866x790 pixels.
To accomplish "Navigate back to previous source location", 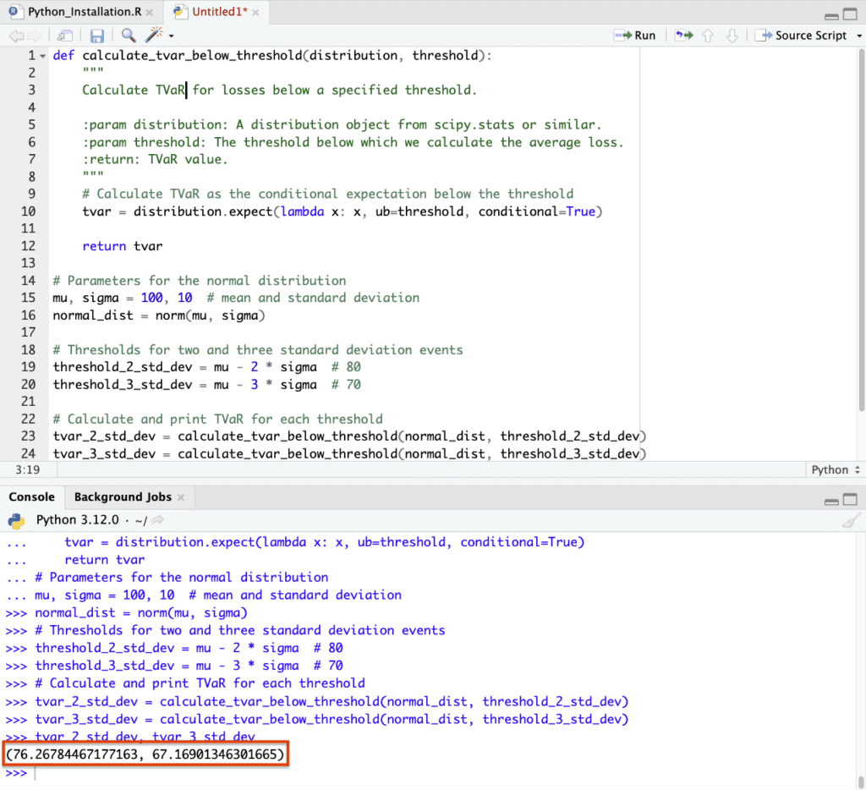I will pos(17,36).
